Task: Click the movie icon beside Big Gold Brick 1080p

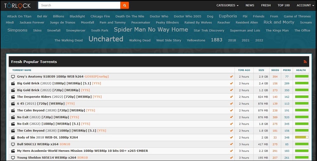Action: (x=13, y=83)
